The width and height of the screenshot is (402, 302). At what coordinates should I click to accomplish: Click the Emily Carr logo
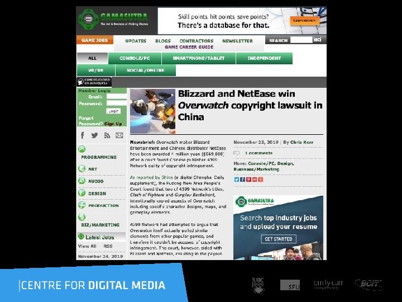tap(328, 284)
